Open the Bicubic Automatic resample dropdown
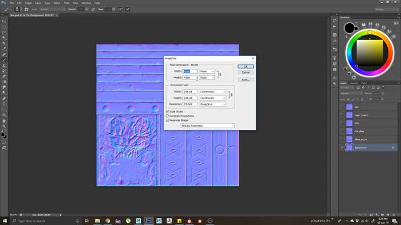 [207, 126]
